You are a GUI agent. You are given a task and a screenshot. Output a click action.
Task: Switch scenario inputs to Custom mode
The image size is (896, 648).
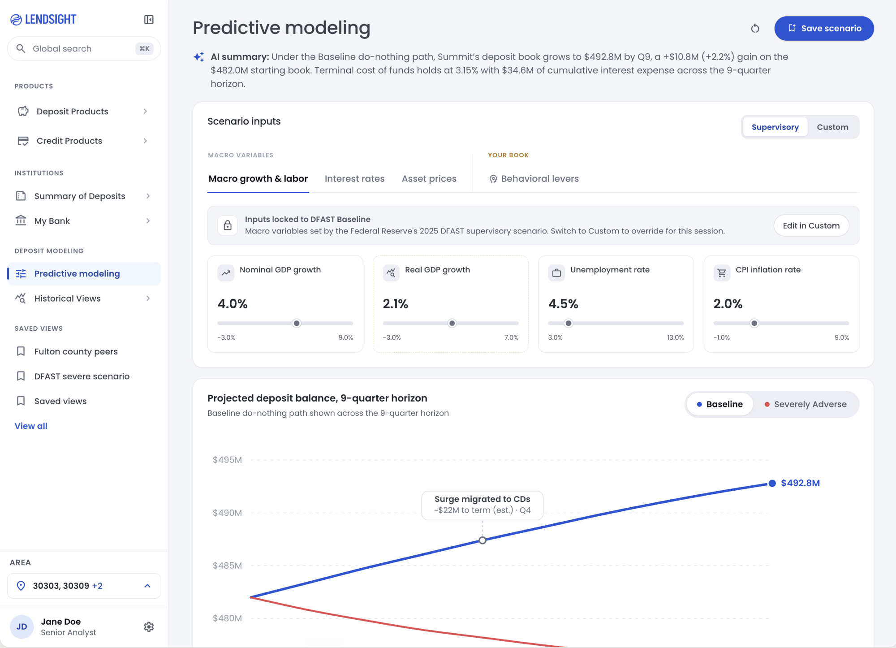[832, 127]
